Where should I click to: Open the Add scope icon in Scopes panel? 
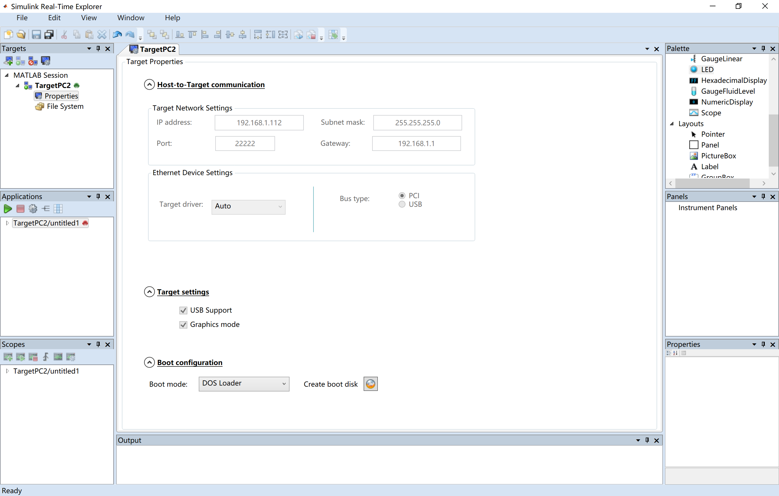click(x=8, y=357)
